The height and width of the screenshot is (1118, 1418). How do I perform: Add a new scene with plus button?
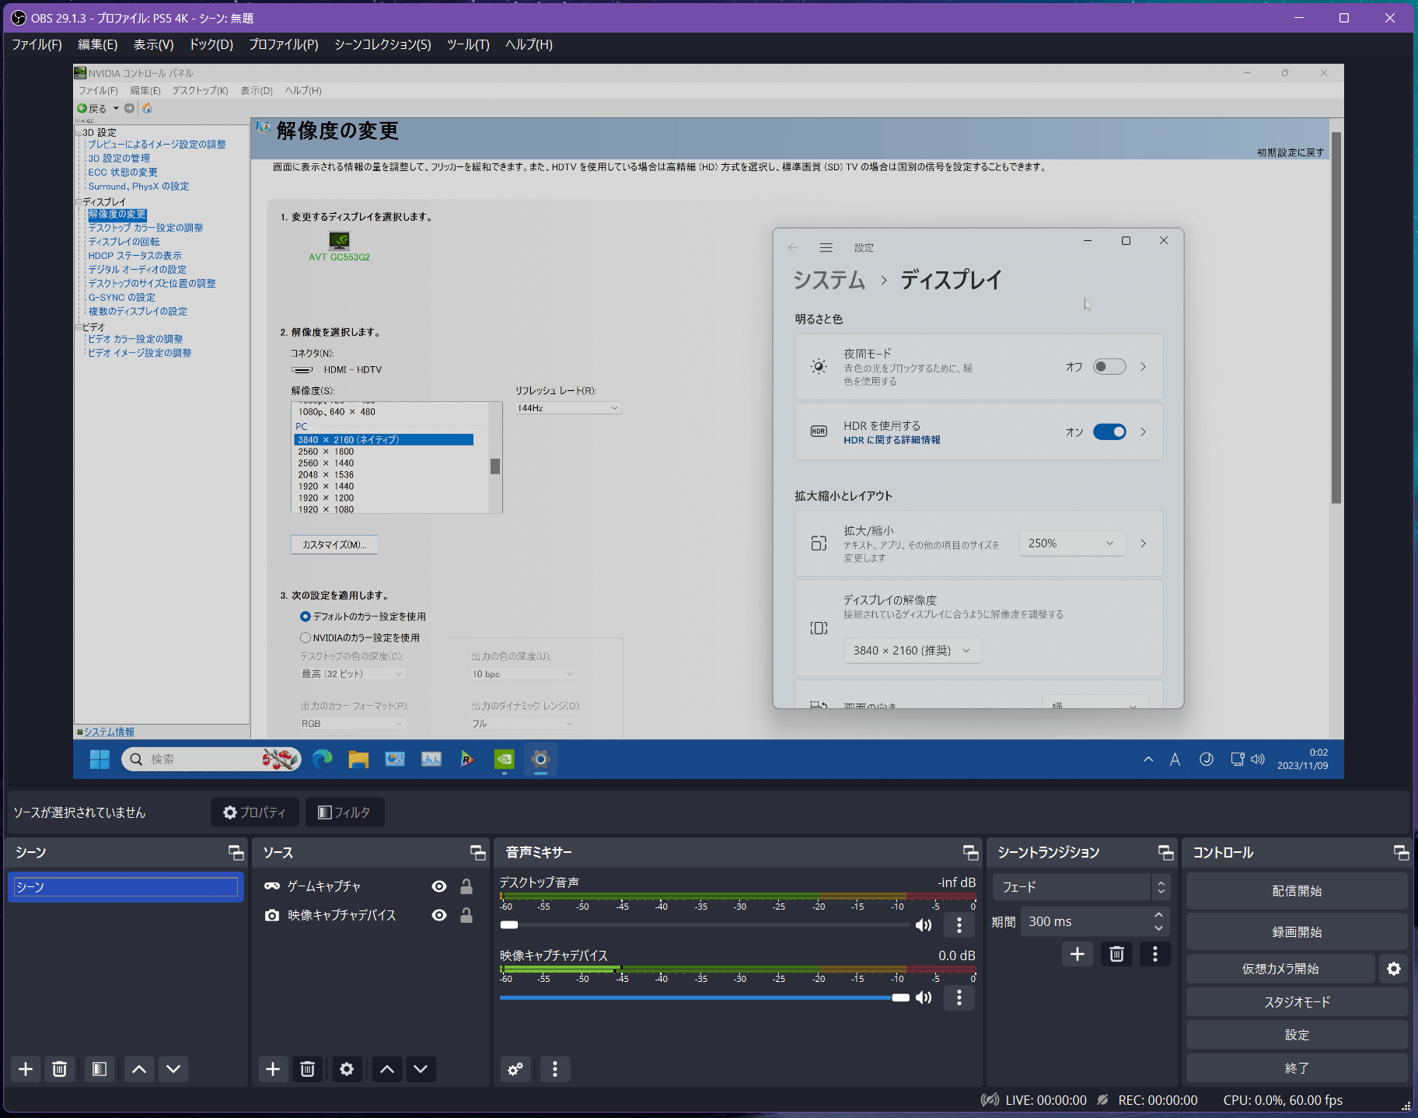point(26,1069)
